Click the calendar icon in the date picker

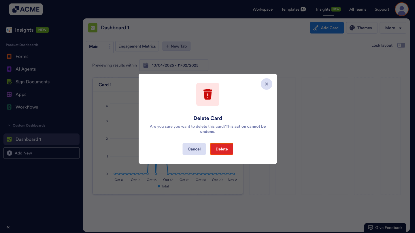pos(146,65)
